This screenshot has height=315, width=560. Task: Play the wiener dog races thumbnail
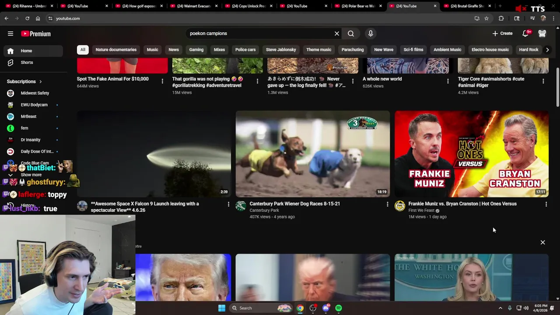click(x=313, y=154)
